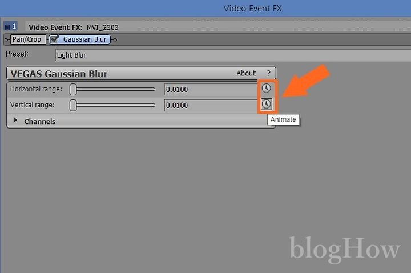Click the Horizontal range slider handle
411x273 pixels.
(73, 90)
